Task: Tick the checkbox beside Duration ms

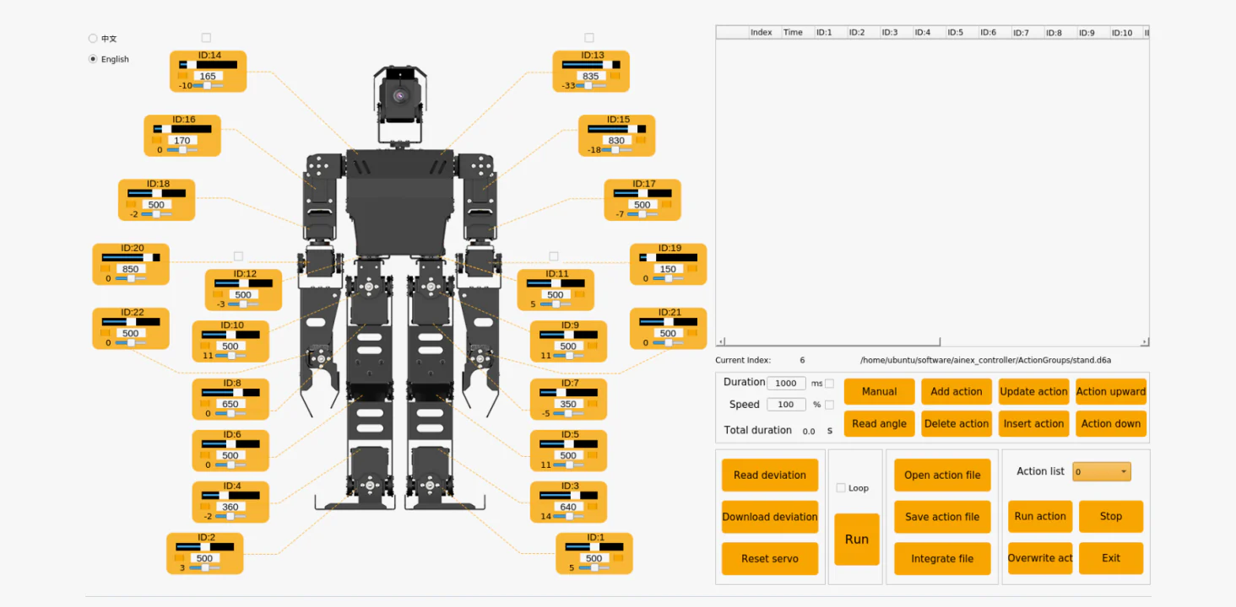Action: pos(829,384)
